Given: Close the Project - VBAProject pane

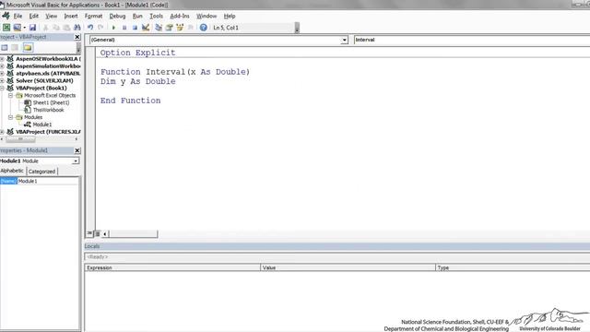Looking at the screenshot, I should (x=77, y=37).
